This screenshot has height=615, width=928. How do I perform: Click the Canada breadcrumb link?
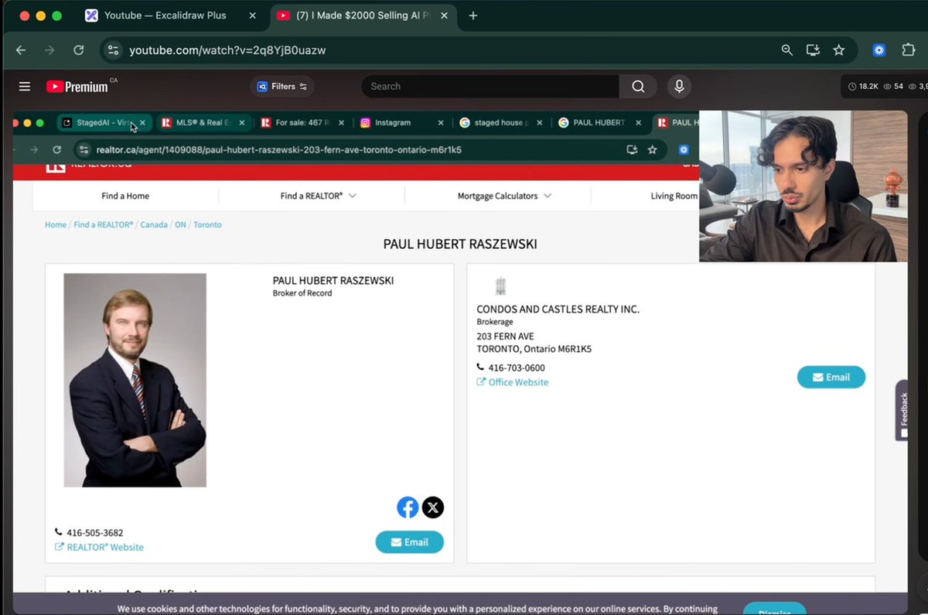pos(154,225)
